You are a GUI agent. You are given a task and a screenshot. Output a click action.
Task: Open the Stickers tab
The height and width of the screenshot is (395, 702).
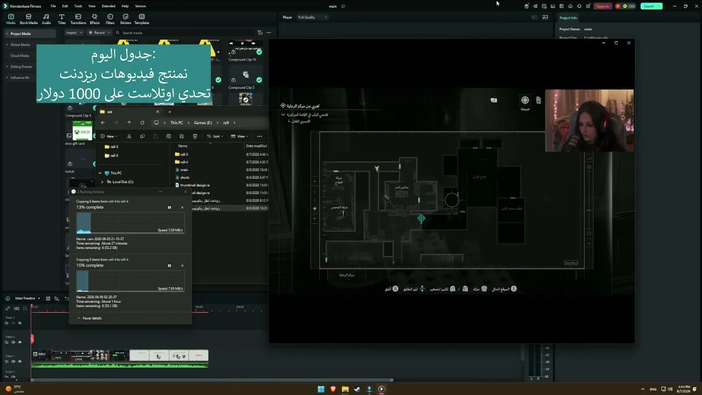click(125, 19)
